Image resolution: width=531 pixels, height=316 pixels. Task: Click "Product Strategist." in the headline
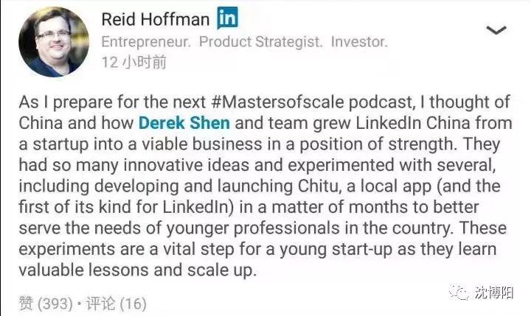(261, 42)
